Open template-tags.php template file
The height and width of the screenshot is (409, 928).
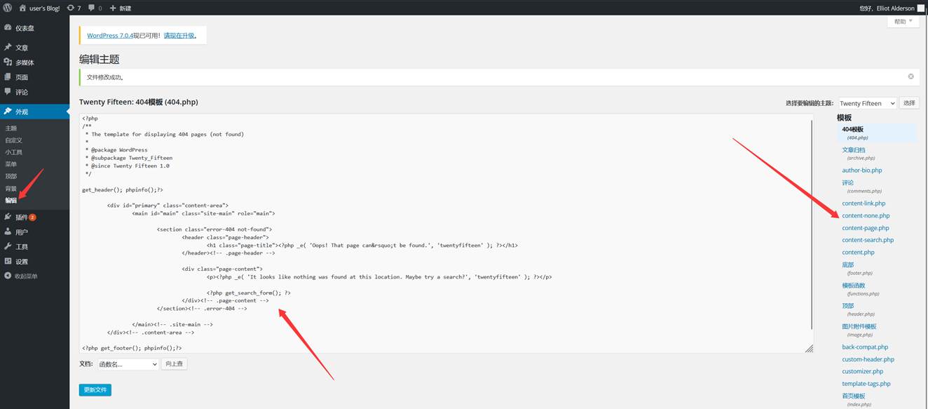[x=866, y=384]
